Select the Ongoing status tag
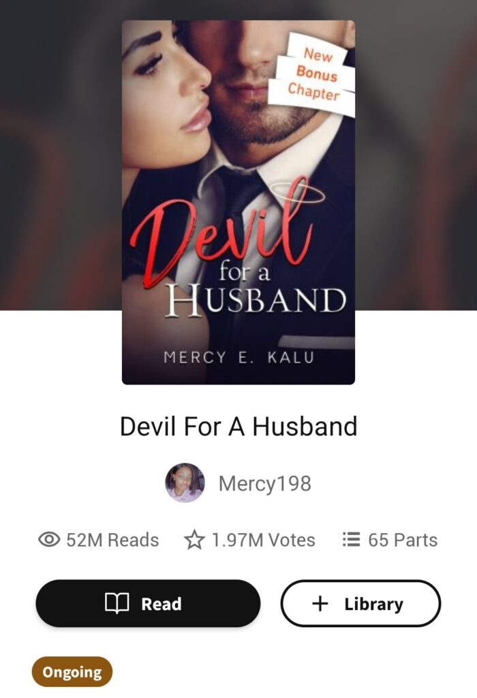This screenshot has height=698, width=477. click(72, 671)
